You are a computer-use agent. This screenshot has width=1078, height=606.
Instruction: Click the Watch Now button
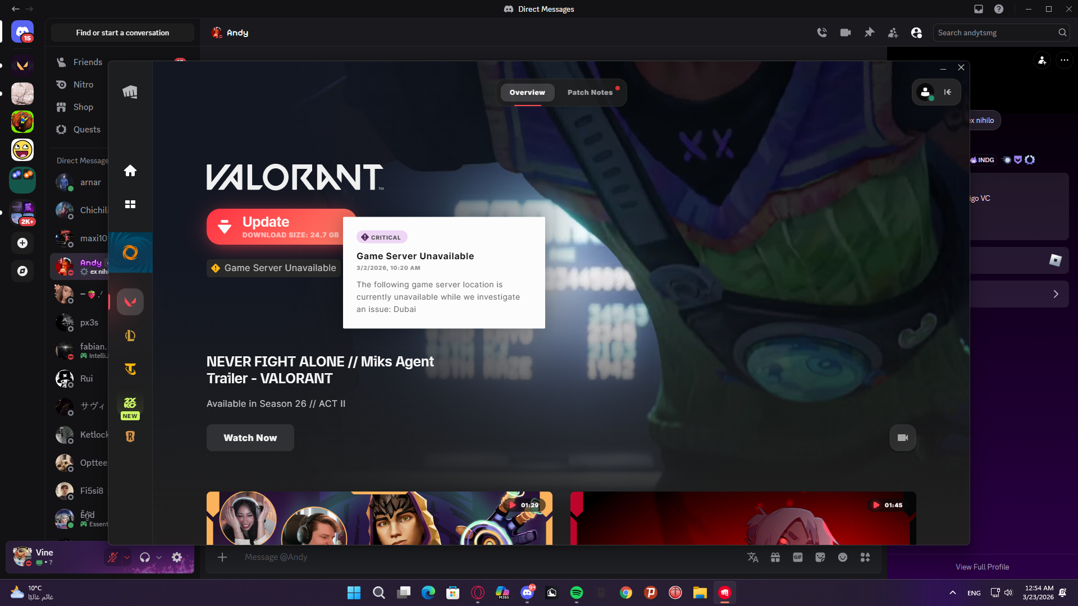pos(250,438)
